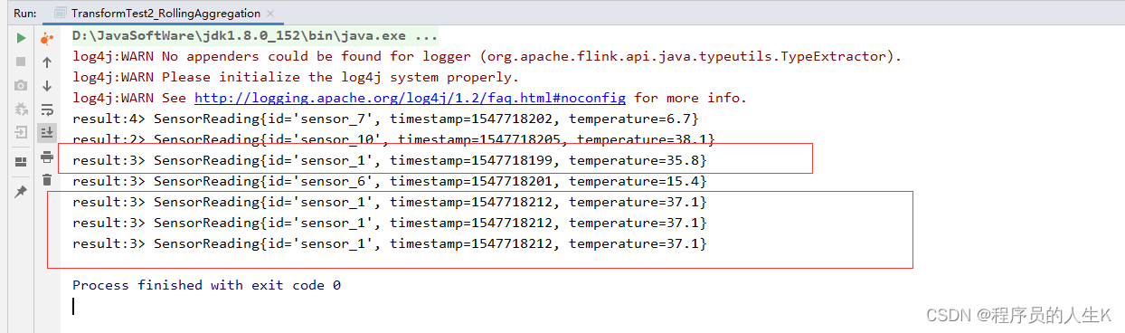Click the Run: panel label
1125x333 pixels.
click(x=24, y=14)
